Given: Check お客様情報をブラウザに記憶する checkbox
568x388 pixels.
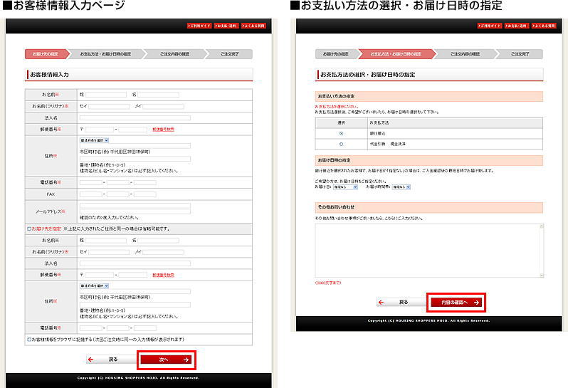Looking at the screenshot, I should pyautogui.click(x=28, y=340).
